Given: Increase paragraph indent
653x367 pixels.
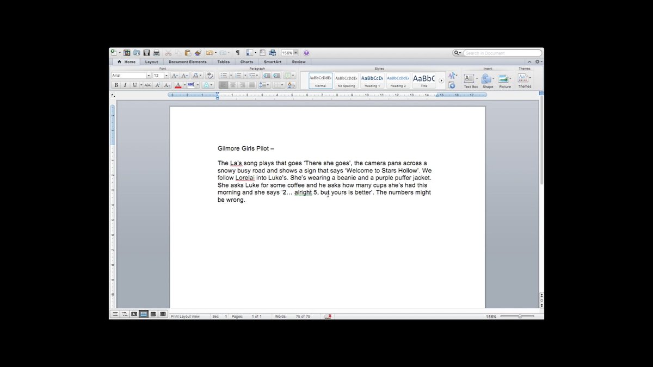Looking at the screenshot, I should [x=276, y=76].
